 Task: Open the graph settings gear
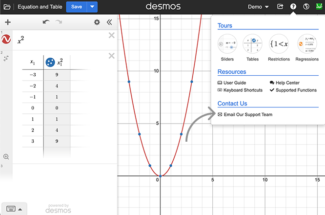[x=97, y=22]
